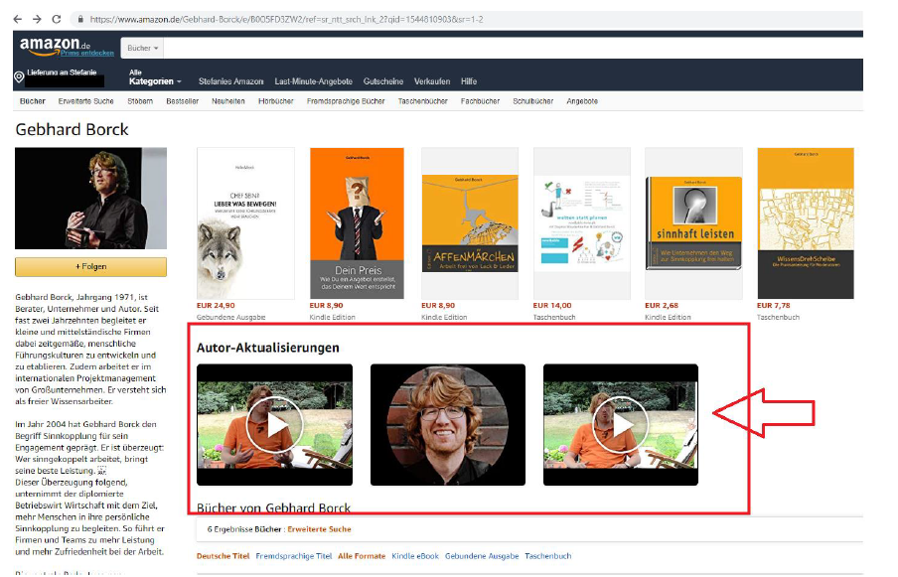The width and height of the screenshot is (898, 577).
Task: Click the Gebhard Borck page heading
Action: coord(72,129)
